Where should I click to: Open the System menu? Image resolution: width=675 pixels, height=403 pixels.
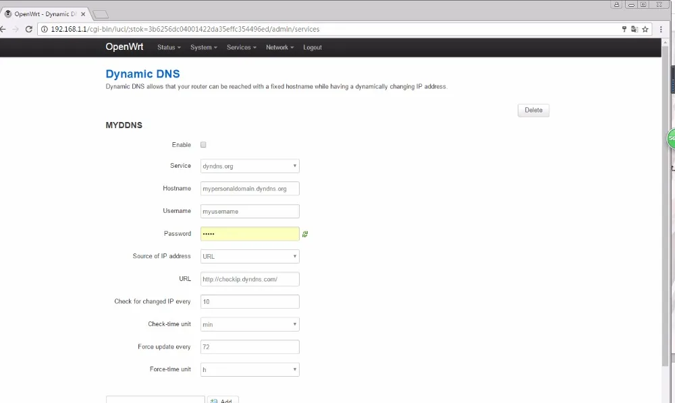(x=204, y=47)
